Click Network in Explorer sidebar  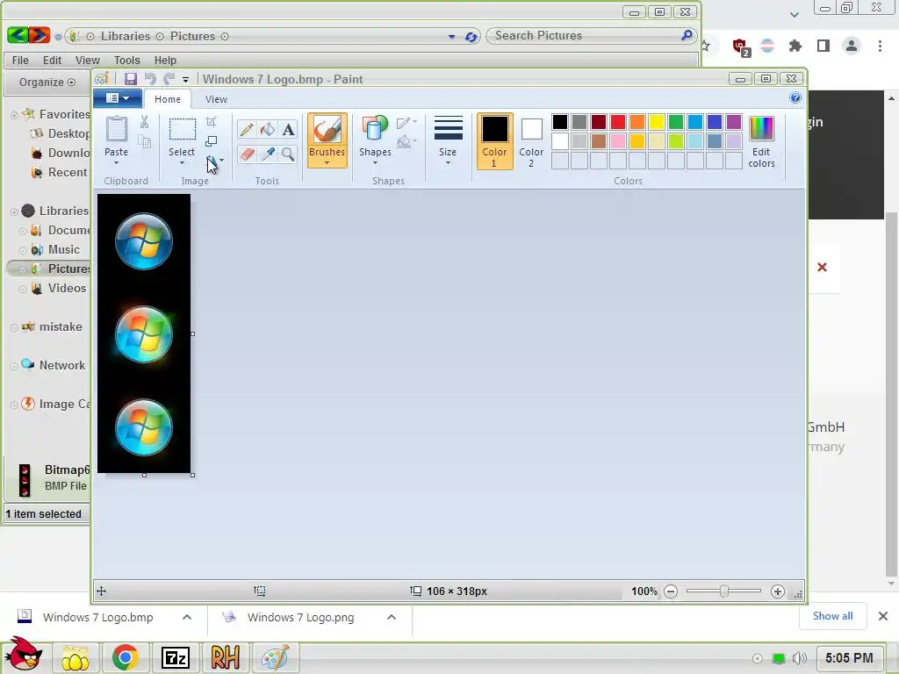click(62, 365)
